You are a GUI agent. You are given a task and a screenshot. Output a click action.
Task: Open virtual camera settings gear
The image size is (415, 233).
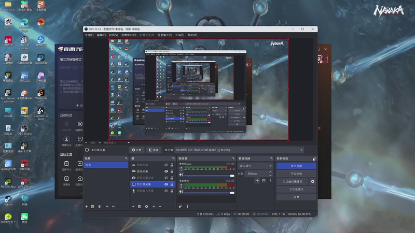point(313,182)
